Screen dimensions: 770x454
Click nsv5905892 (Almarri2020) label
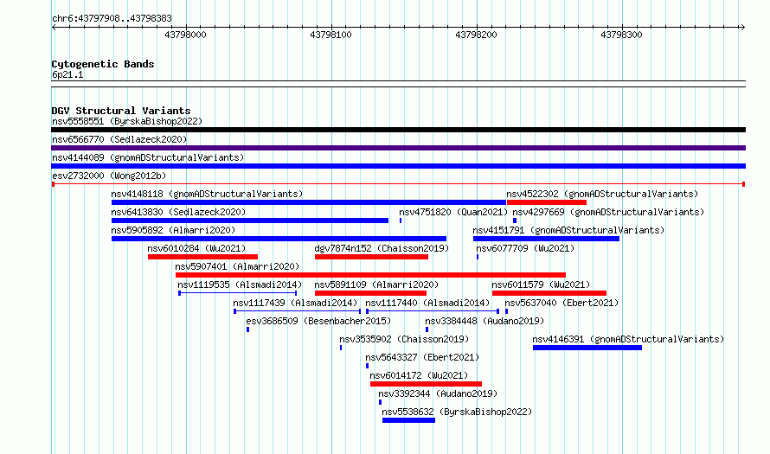coord(173,230)
